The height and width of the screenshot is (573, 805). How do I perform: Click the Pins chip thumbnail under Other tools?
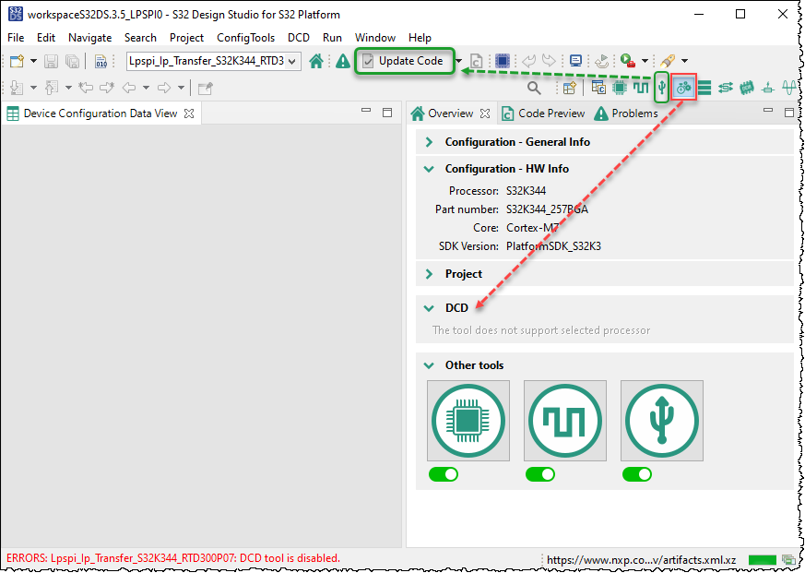click(x=468, y=420)
